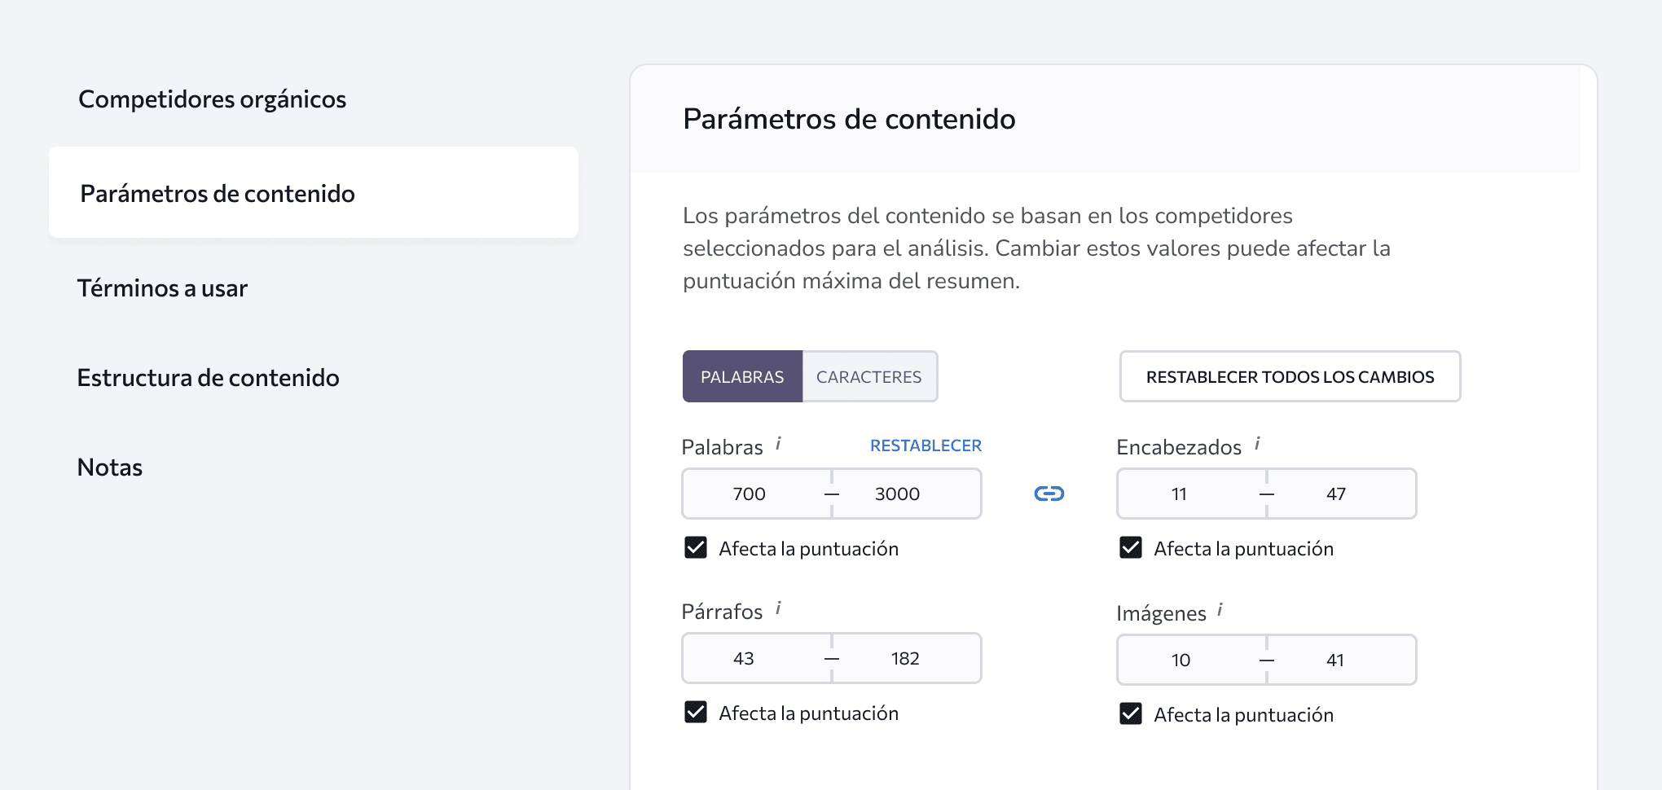Uncheck Afecta la puntuación under Párrafos
1662x790 pixels.
point(695,713)
